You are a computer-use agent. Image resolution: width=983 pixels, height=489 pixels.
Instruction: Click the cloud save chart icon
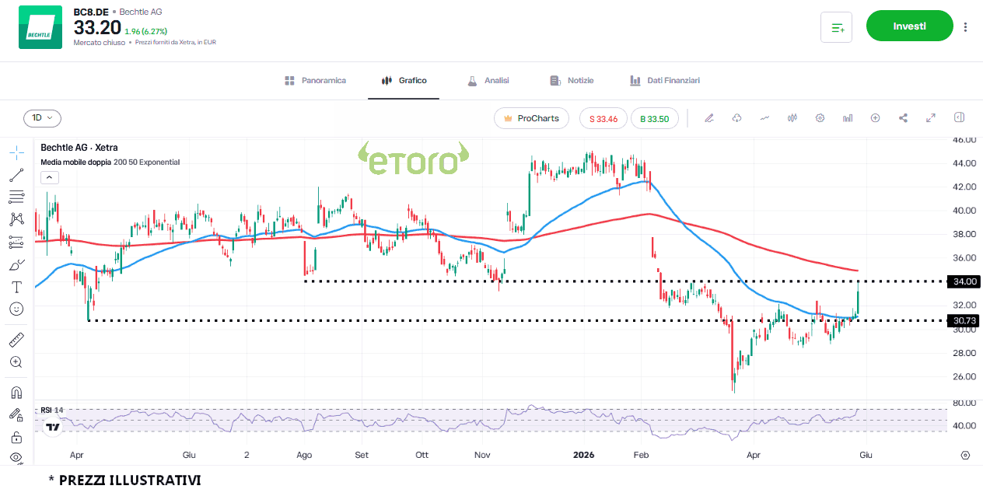click(x=736, y=118)
